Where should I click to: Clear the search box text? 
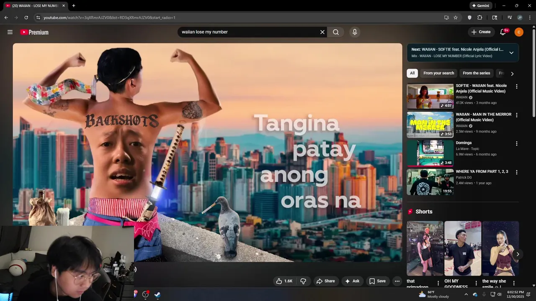322,32
